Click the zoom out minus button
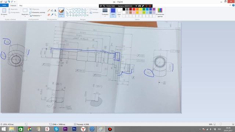Image resolution: width=235 pixels, height=132 pixels. pos(214,124)
